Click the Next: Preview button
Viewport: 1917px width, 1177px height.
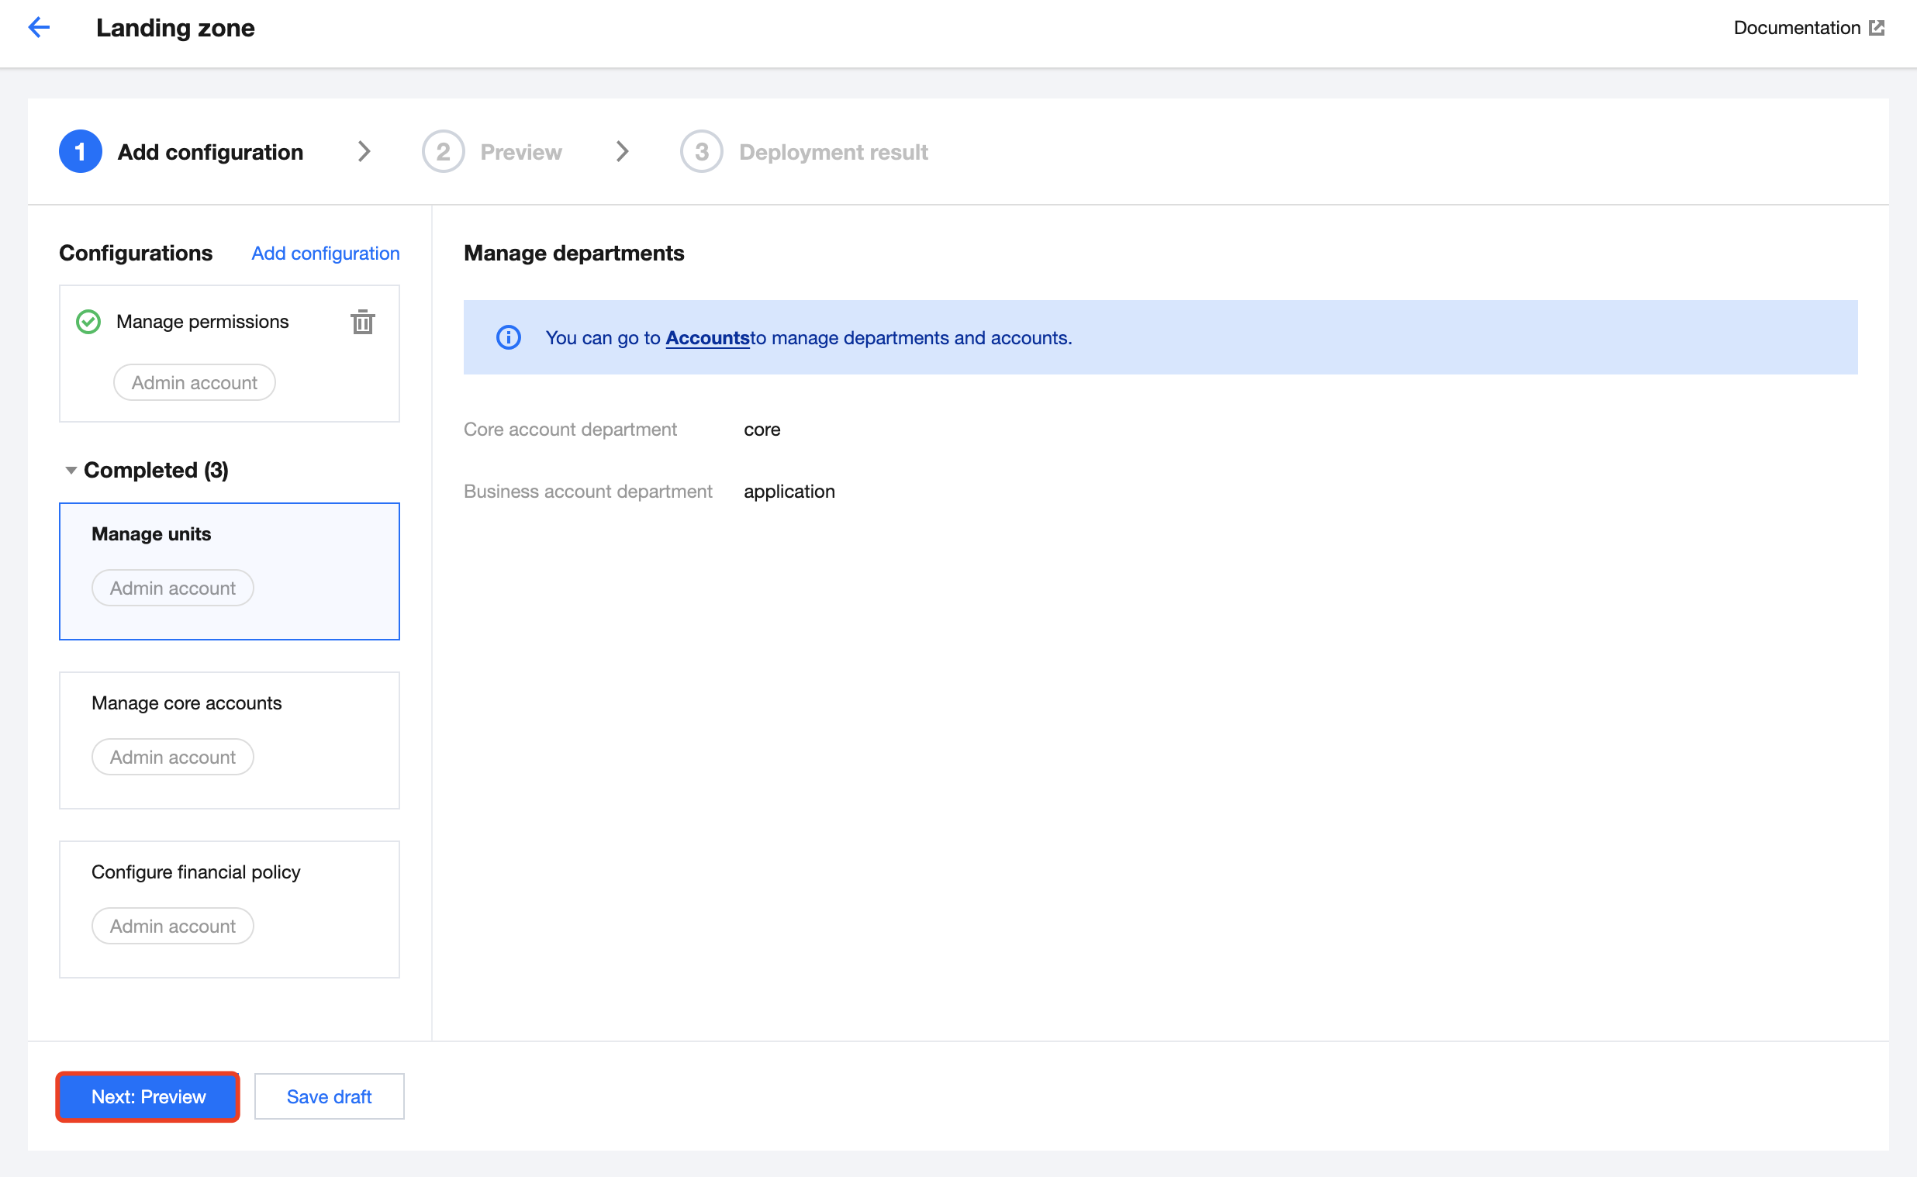148,1096
